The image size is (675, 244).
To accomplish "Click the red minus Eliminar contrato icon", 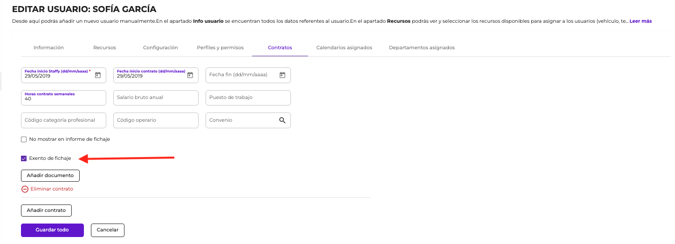I will [x=25, y=189].
